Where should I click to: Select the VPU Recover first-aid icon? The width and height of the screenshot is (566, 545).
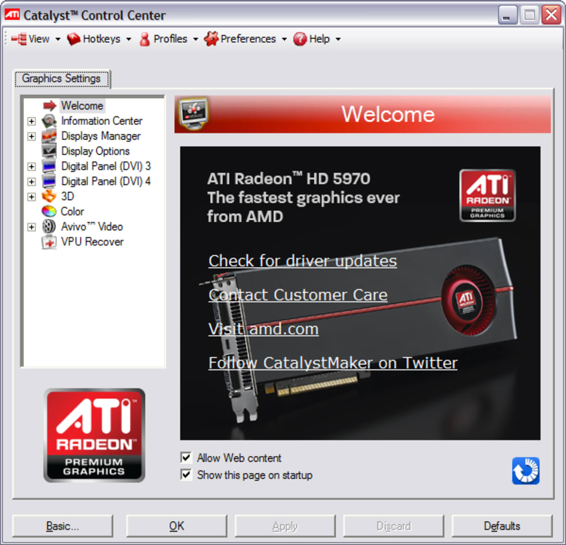(x=49, y=242)
